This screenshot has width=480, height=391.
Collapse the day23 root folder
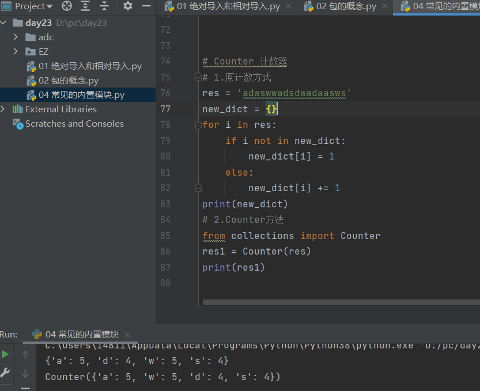coord(5,23)
